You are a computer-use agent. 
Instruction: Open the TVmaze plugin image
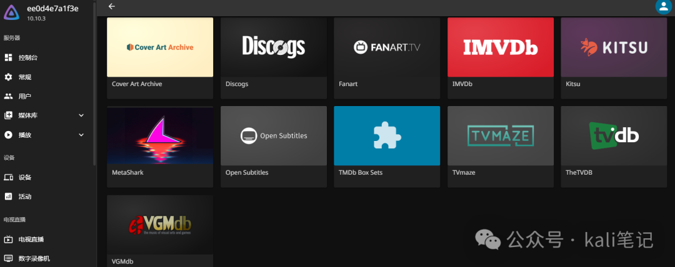pyautogui.click(x=501, y=136)
